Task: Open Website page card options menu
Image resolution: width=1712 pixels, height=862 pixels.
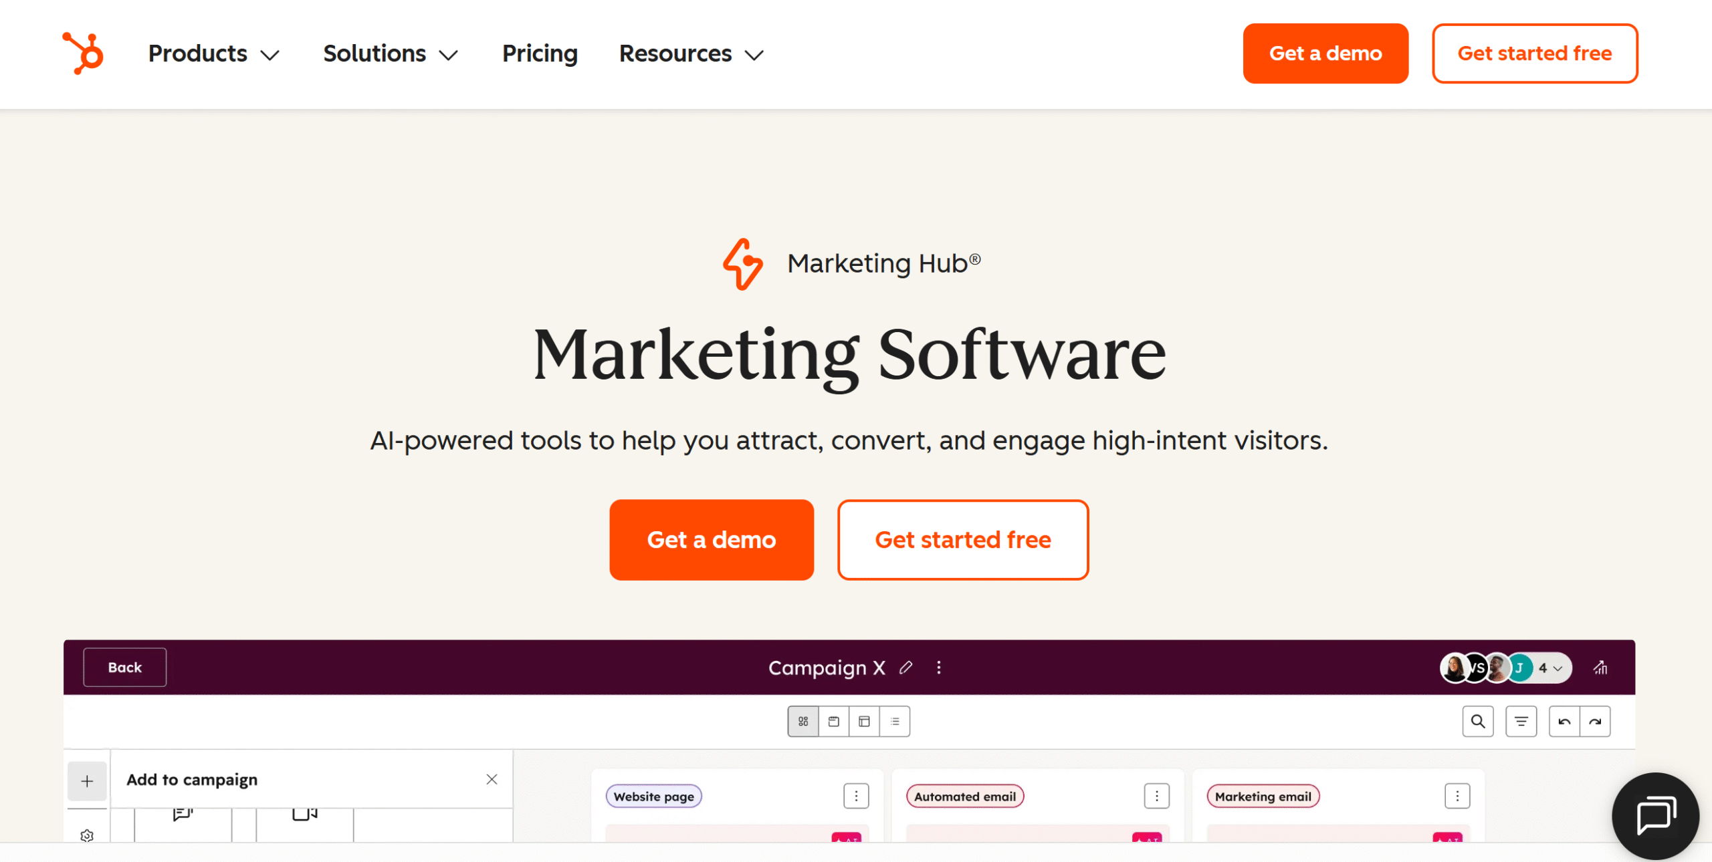Action: 856,796
